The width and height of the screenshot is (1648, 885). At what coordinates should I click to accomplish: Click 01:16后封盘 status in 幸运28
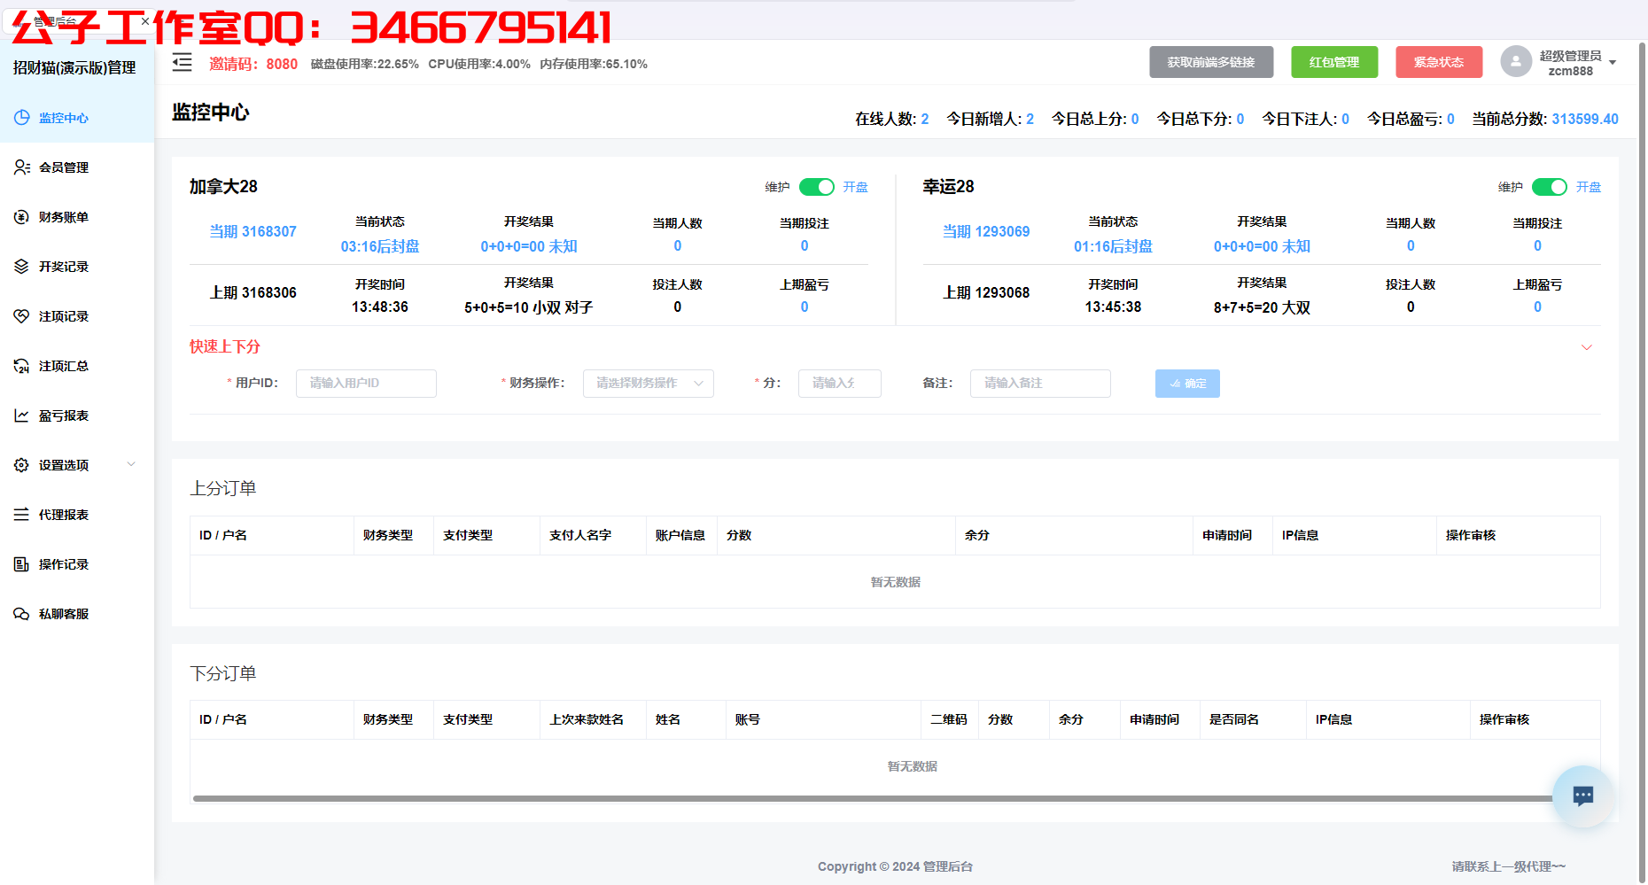pos(1114,246)
